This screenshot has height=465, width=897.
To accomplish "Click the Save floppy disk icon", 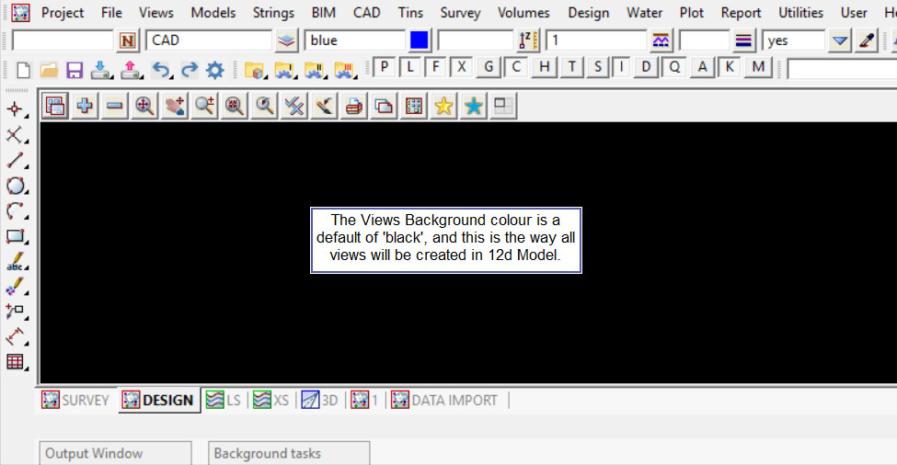I will coord(75,69).
